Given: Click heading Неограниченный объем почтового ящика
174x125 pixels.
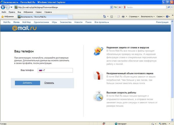Looking at the screenshot, I should 130,73.
